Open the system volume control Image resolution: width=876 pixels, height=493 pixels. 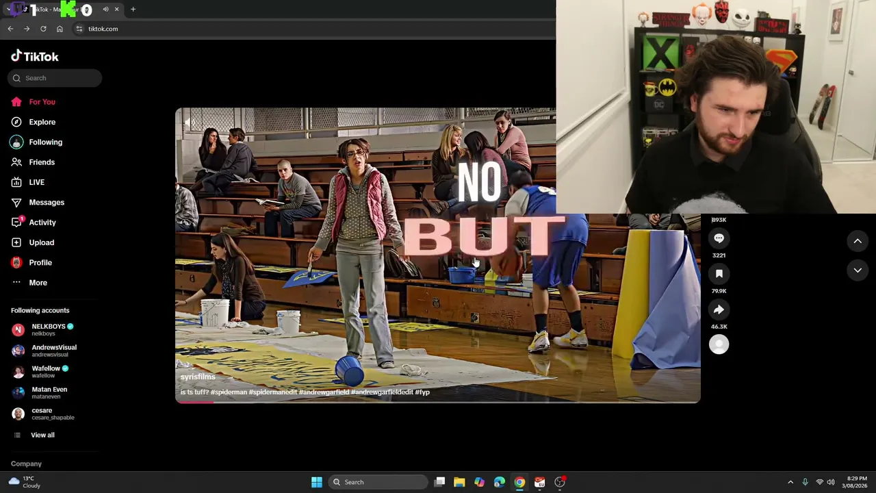point(831,482)
